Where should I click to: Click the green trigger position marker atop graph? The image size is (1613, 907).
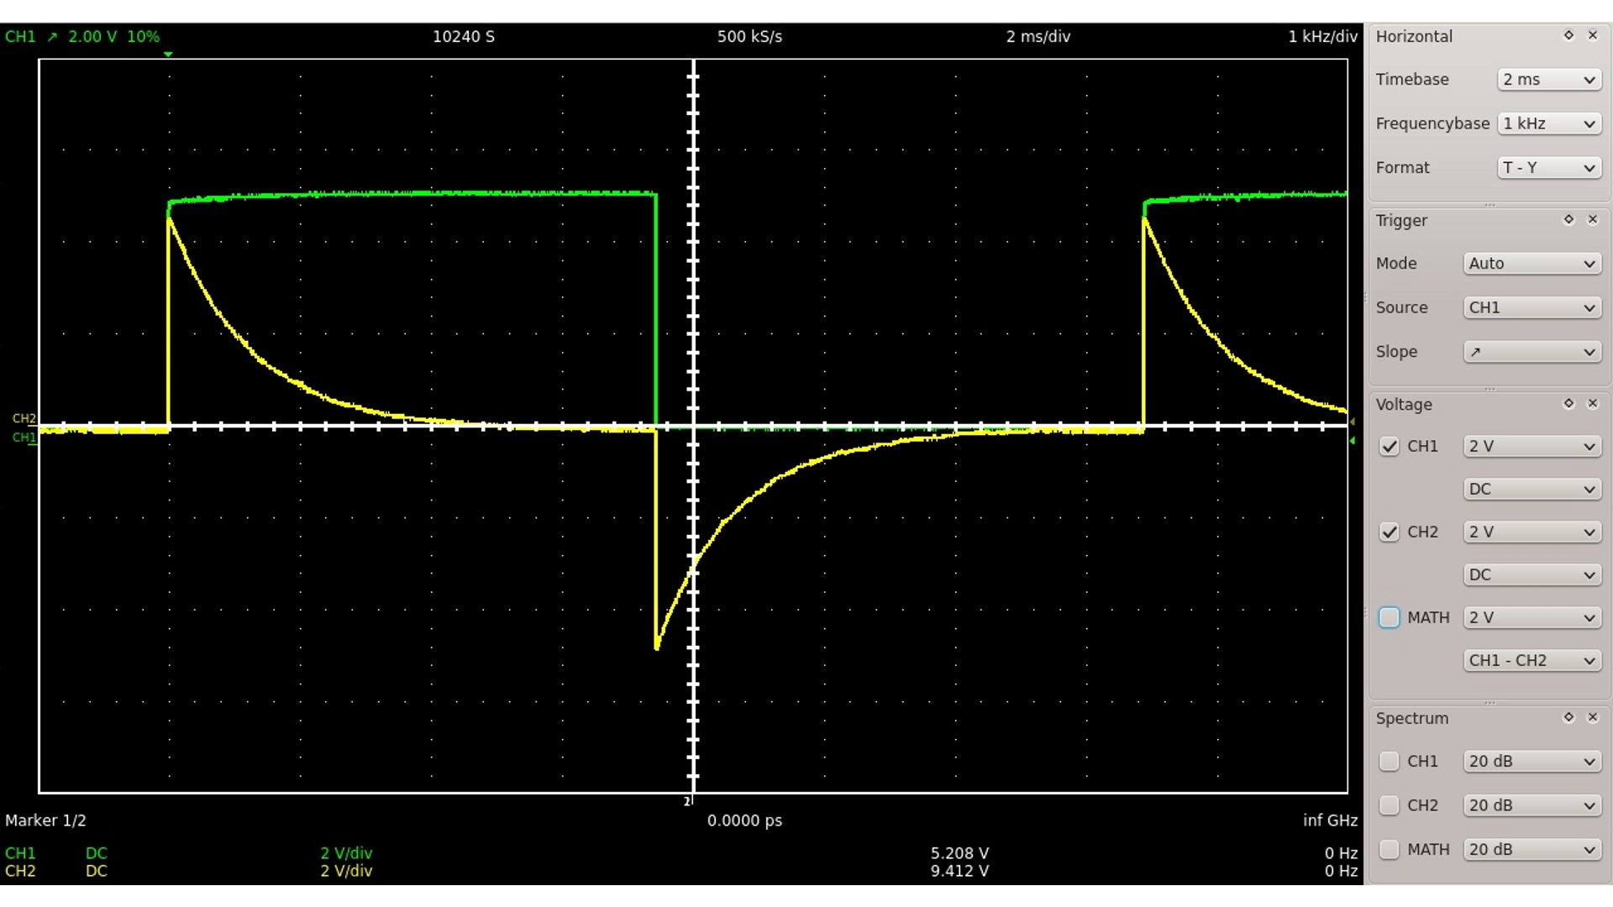[169, 55]
